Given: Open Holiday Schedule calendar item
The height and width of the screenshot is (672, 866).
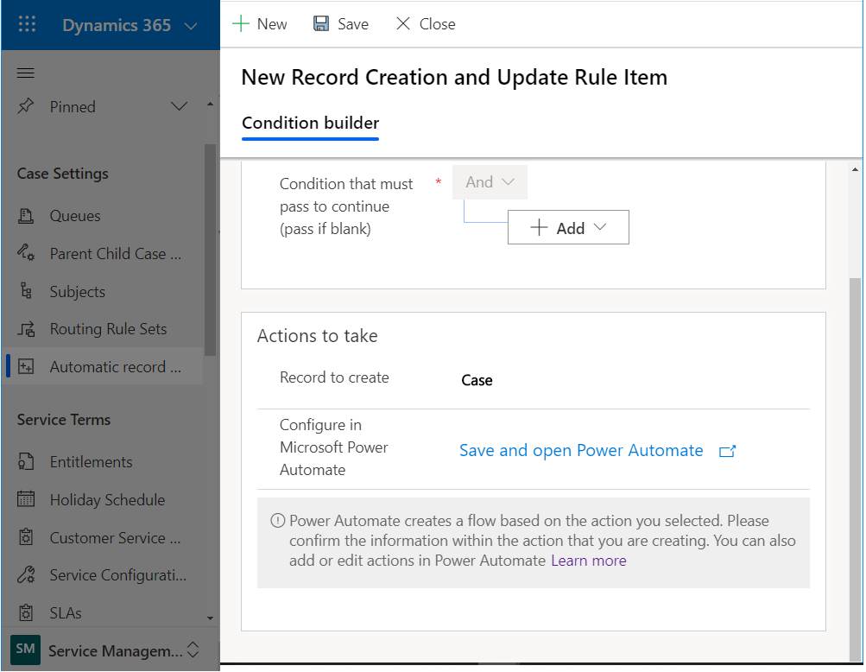Looking at the screenshot, I should coord(107,500).
